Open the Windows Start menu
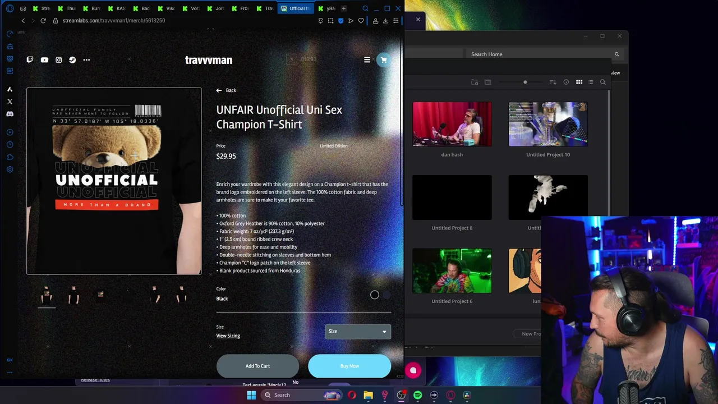This screenshot has width=718, height=404. [251, 395]
